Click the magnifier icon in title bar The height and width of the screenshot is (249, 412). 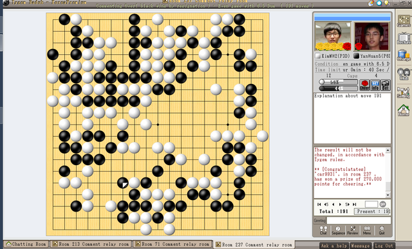point(379,3)
